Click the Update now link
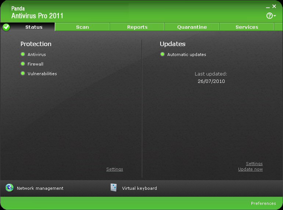 [x=250, y=169]
